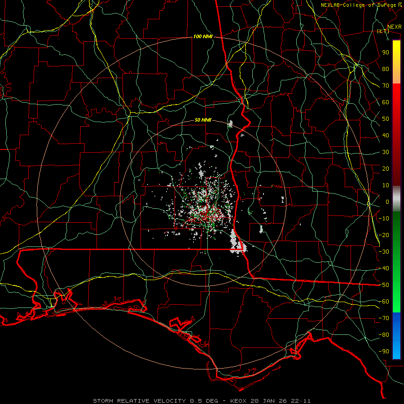Pick the bright green segment near -60
The width and height of the screenshot is (404, 404).
pos(396,296)
